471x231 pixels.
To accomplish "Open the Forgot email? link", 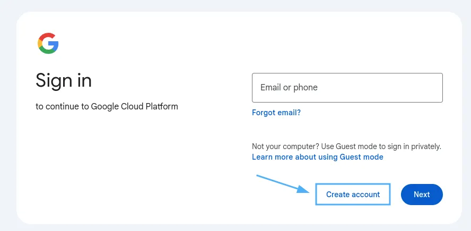I will pos(276,113).
